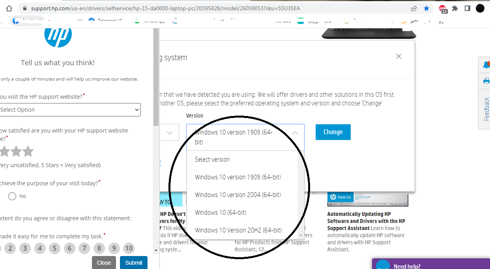Select the No radio button in survey
Viewport: 490px width, 269px height.
click(12, 196)
